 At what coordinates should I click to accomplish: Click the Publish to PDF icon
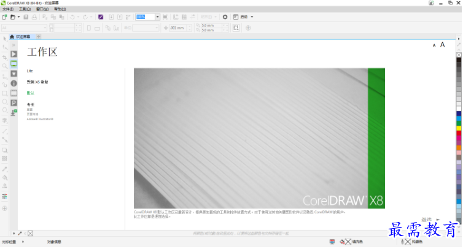128,17
